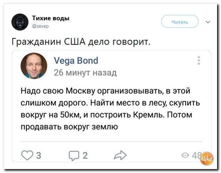Open the Тихие воды profile avatar
The width and height of the screenshot is (221, 173).
(x=20, y=22)
